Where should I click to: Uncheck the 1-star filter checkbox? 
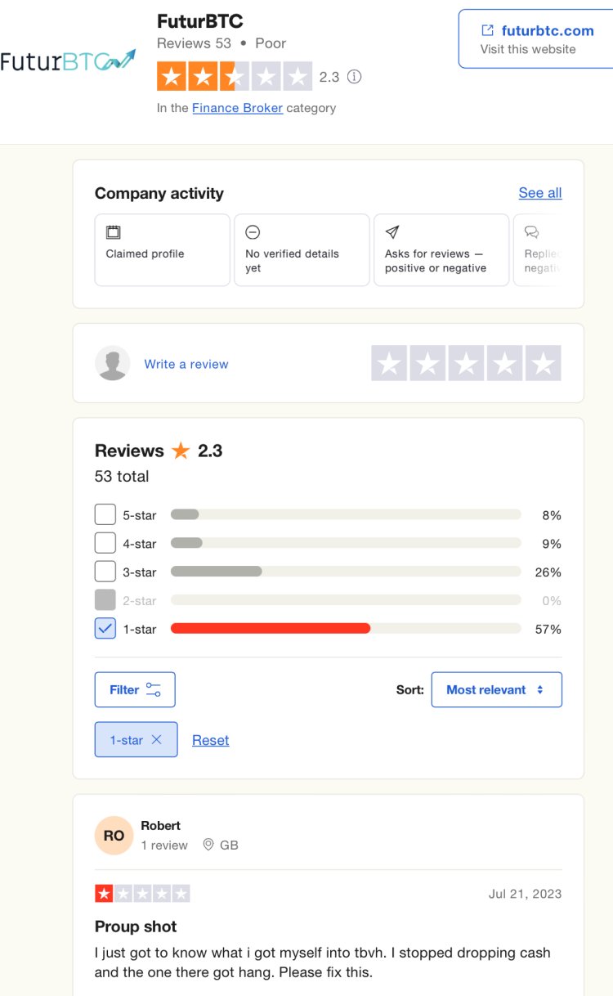[x=105, y=629]
